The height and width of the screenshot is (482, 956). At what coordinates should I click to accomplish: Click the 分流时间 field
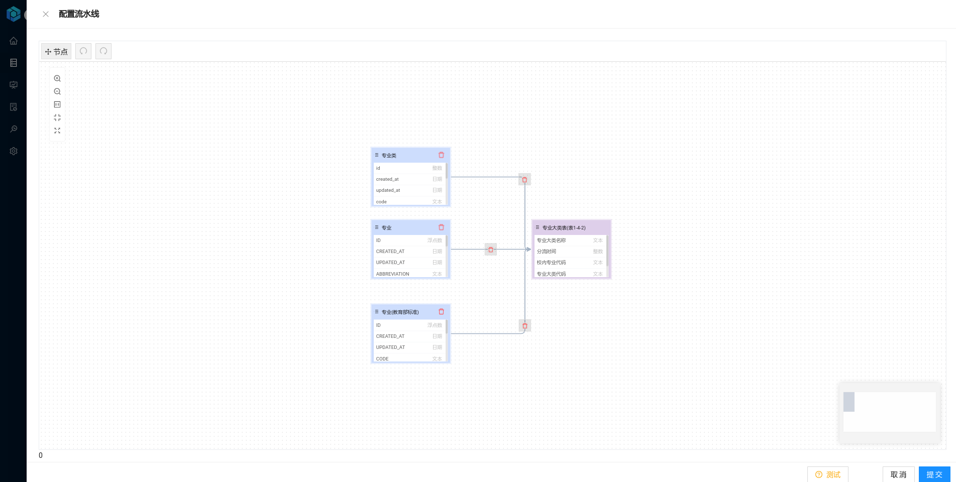click(x=570, y=252)
